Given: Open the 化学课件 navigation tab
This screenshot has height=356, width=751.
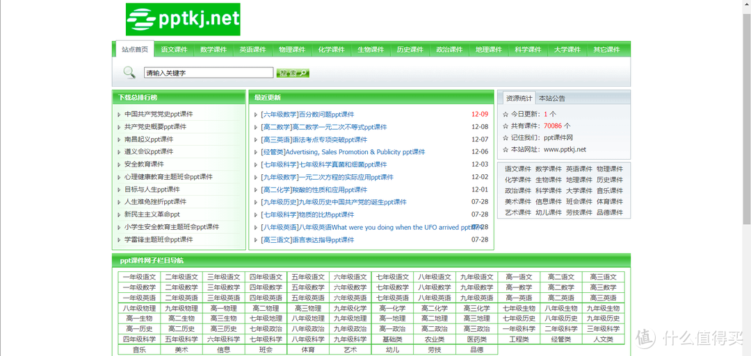Looking at the screenshot, I should click(332, 50).
